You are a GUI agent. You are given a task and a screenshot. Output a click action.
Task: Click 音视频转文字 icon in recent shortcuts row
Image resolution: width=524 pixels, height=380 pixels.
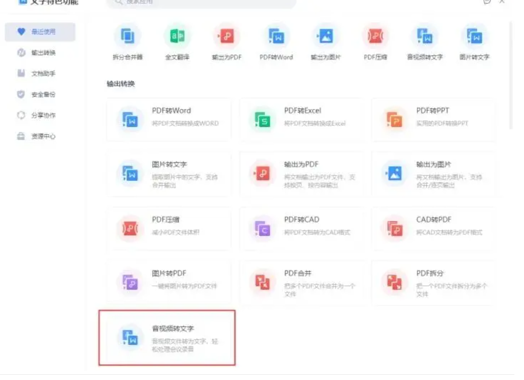(425, 36)
